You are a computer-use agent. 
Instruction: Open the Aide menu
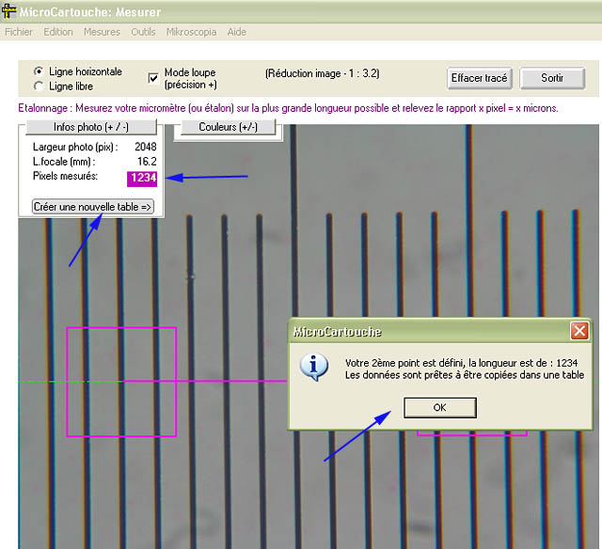pyautogui.click(x=236, y=32)
